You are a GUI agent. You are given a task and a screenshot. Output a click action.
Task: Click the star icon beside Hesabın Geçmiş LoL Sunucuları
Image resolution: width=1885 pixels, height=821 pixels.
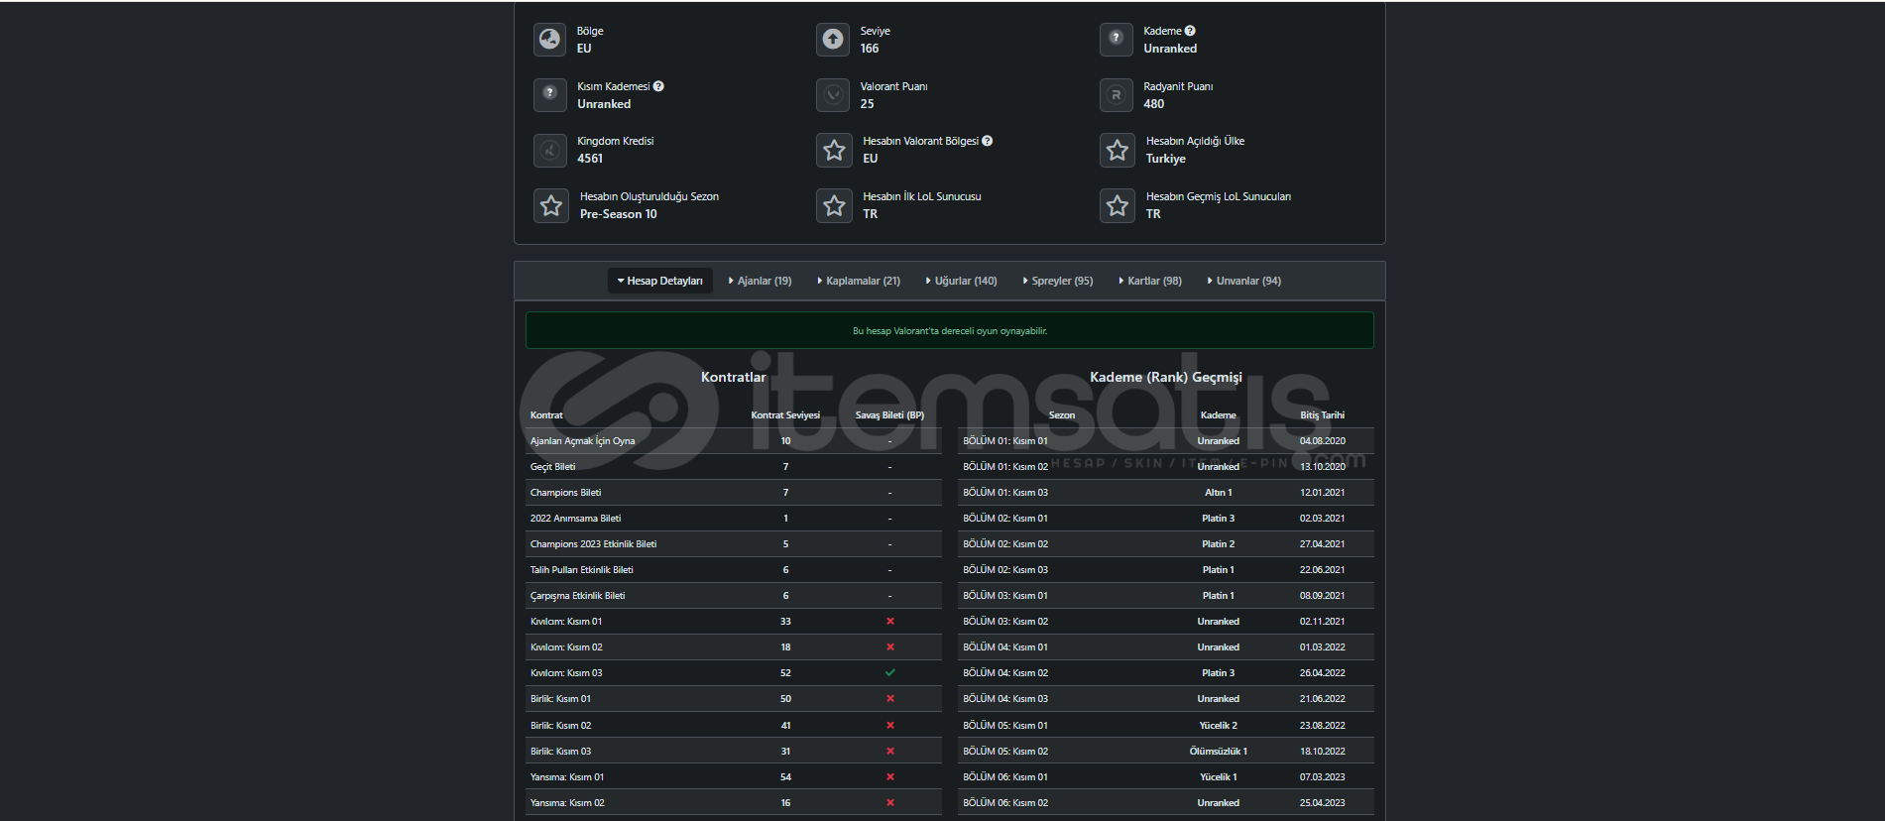coord(1118,205)
